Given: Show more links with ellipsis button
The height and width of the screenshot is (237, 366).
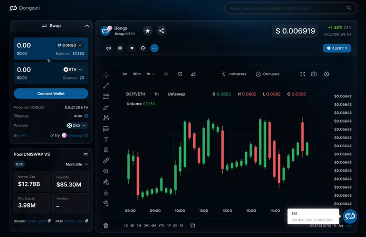Looking at the screenshot, I should click(154, 48).
